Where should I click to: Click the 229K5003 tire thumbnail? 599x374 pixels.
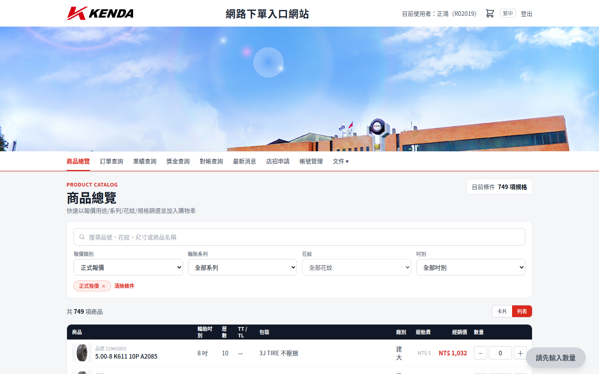[82, 353]
